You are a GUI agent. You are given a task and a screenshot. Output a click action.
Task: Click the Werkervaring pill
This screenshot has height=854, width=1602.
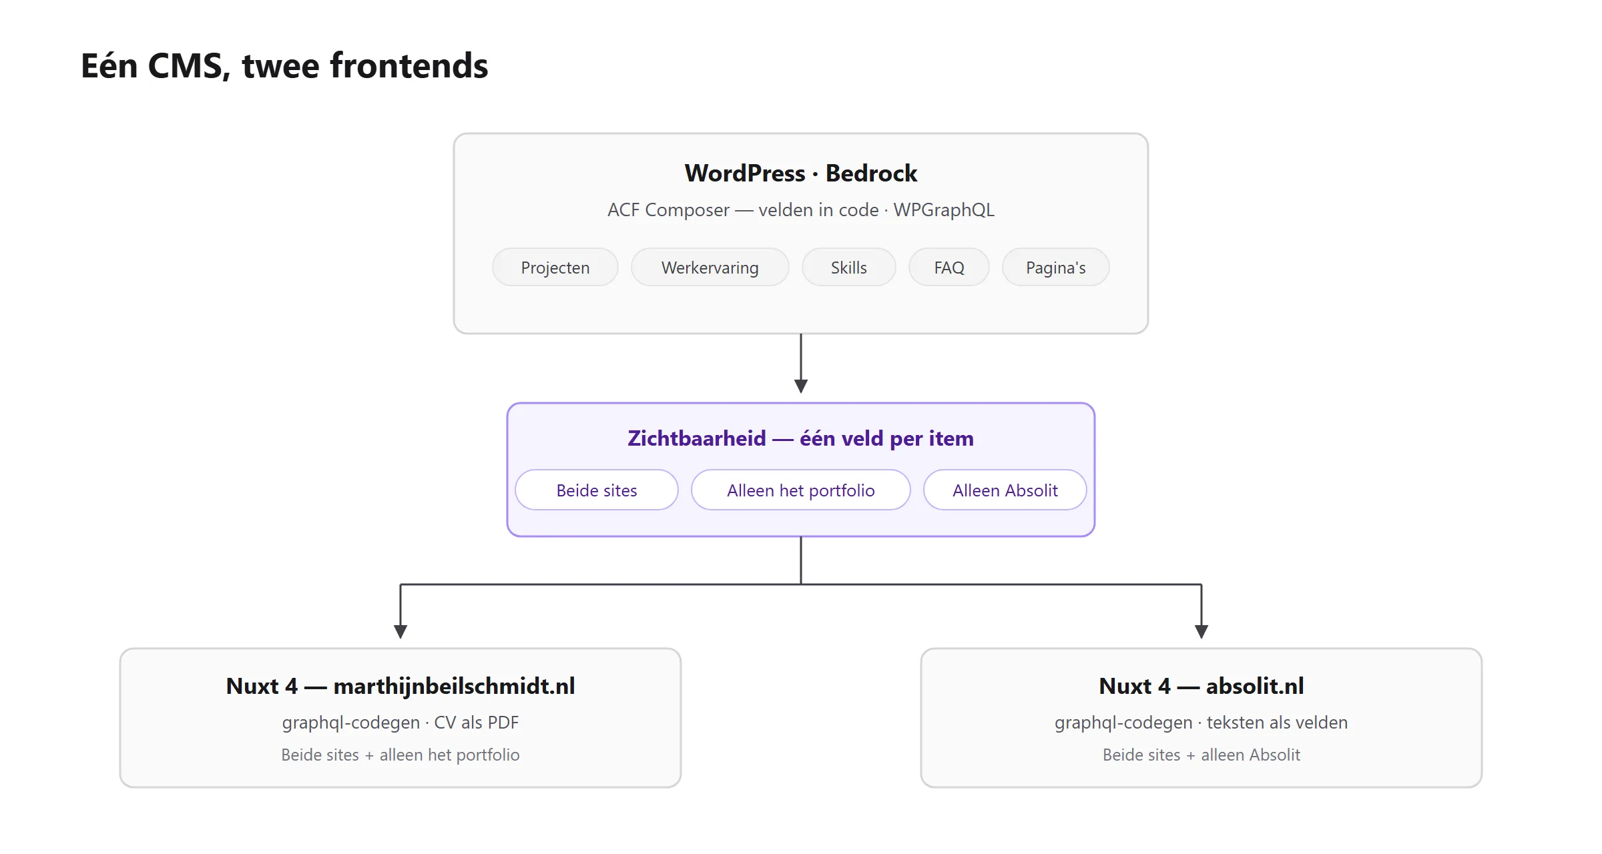[x=710, y=267]
